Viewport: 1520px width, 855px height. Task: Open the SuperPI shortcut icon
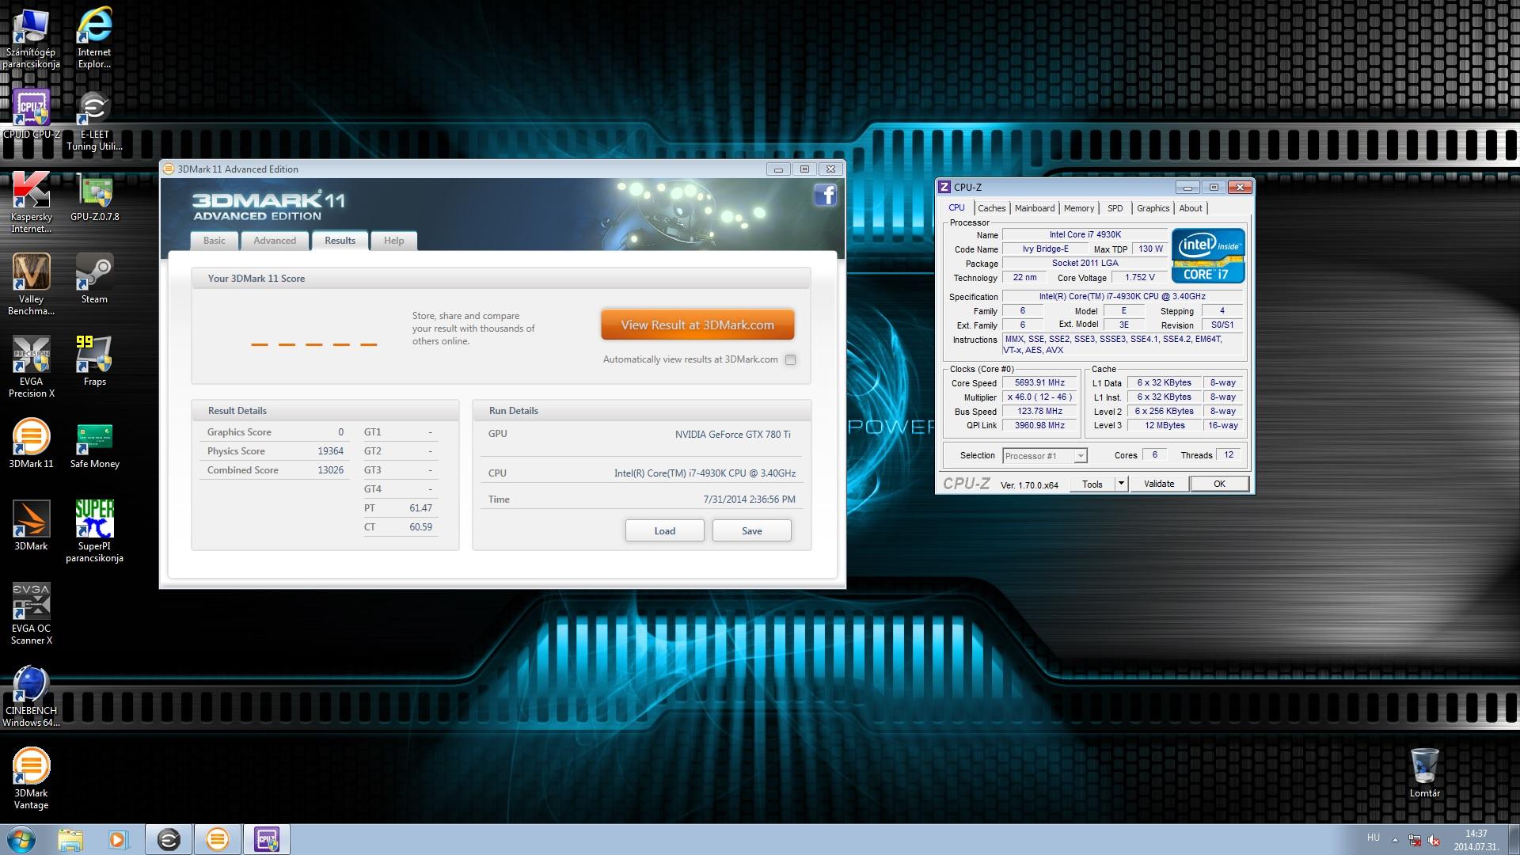coord(94,520)
